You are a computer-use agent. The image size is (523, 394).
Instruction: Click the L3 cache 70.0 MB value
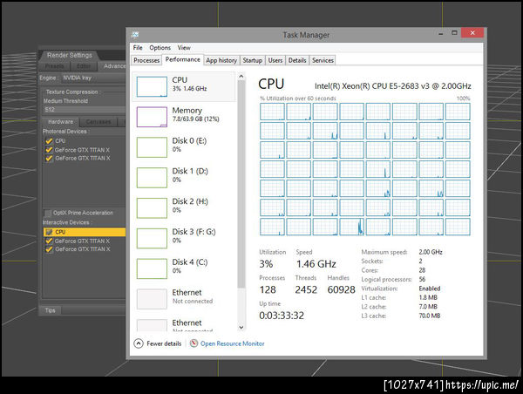(x=430, y=316)
